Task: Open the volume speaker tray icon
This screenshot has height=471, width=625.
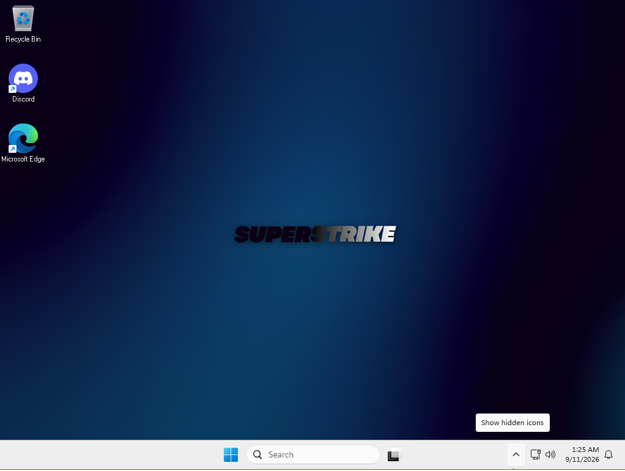Action: tap(550, 454)
